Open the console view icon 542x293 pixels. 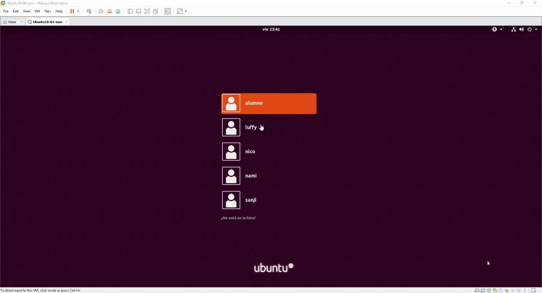[x=168, y=11]
